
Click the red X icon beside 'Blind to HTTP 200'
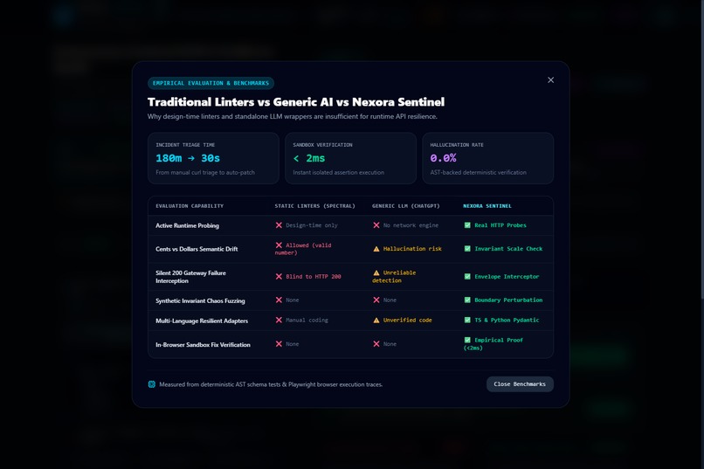279,277
